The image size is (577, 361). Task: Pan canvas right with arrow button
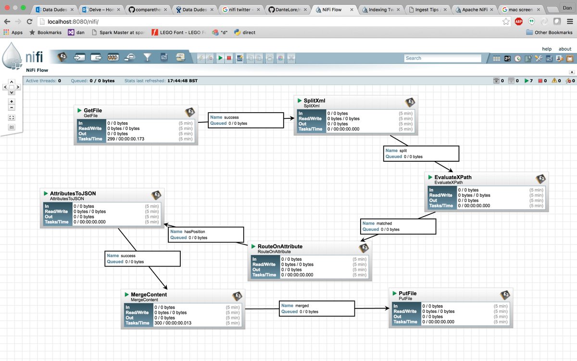(18, 88)
